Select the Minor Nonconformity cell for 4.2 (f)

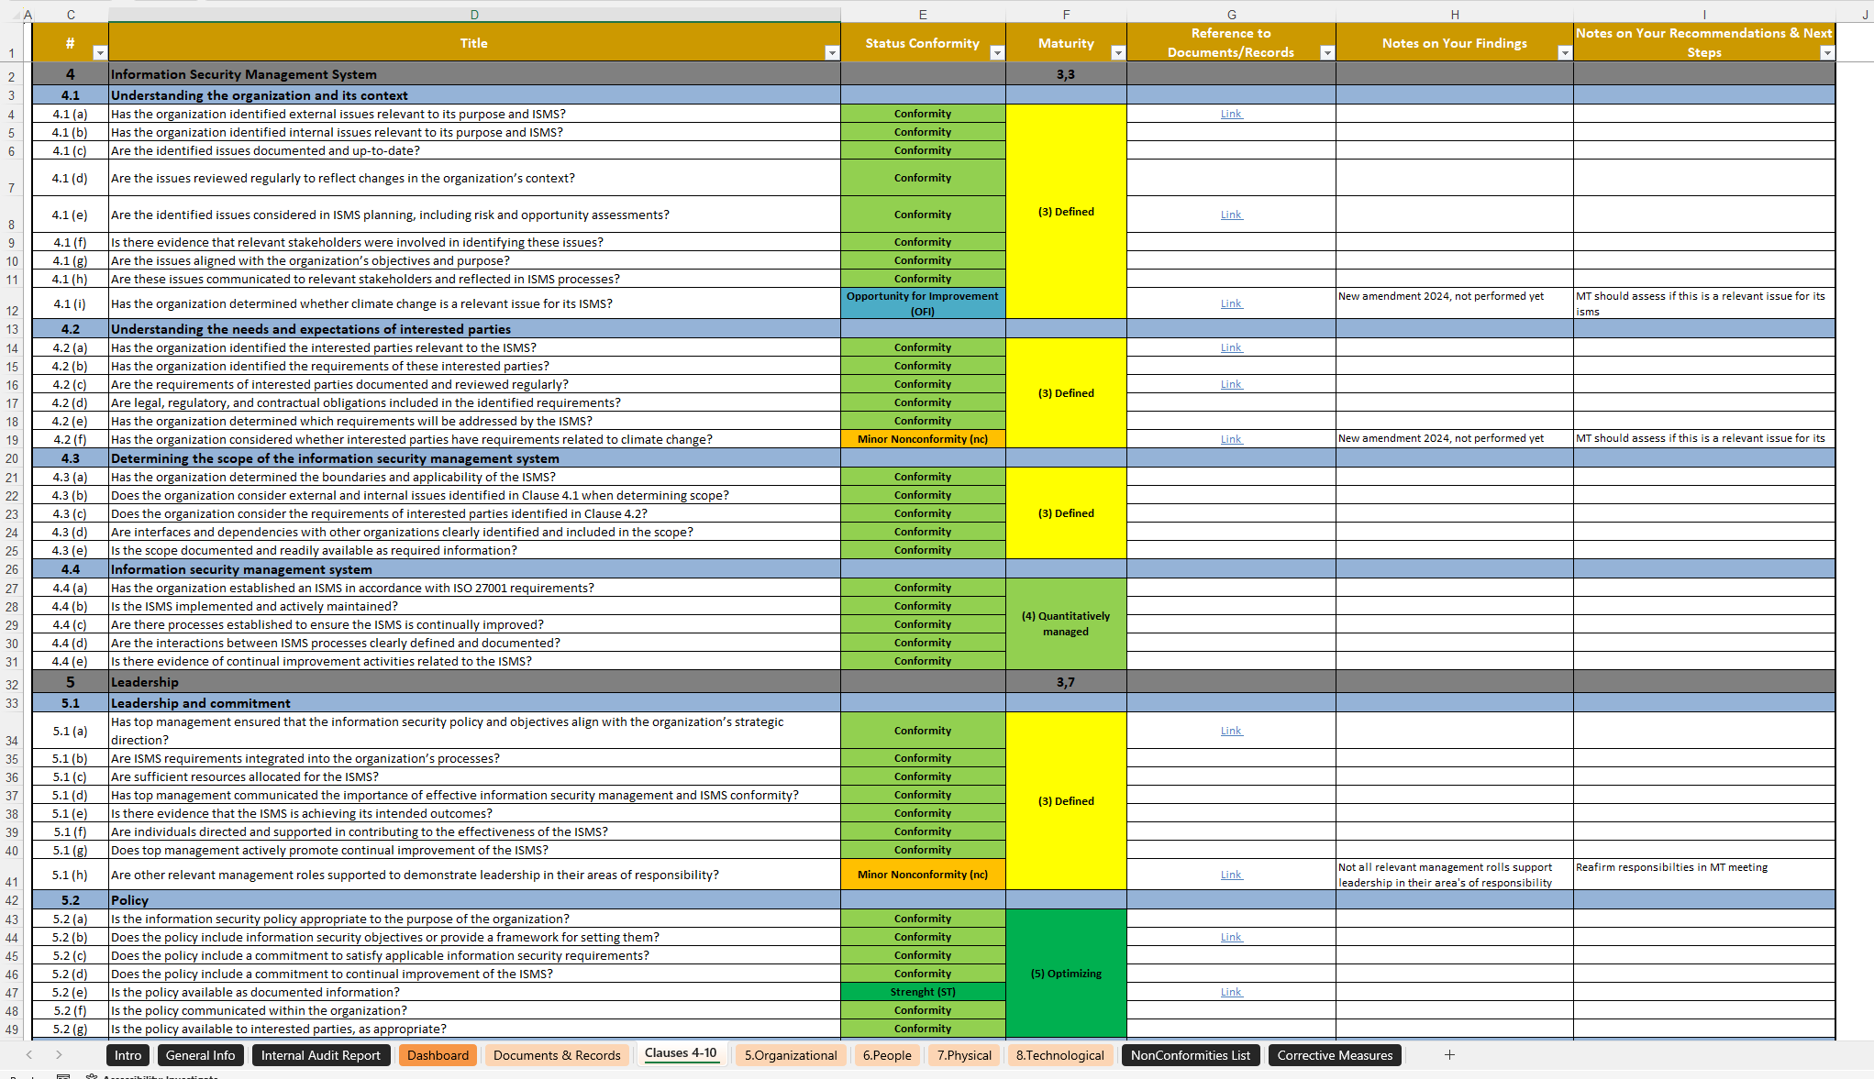pos(923,439)
